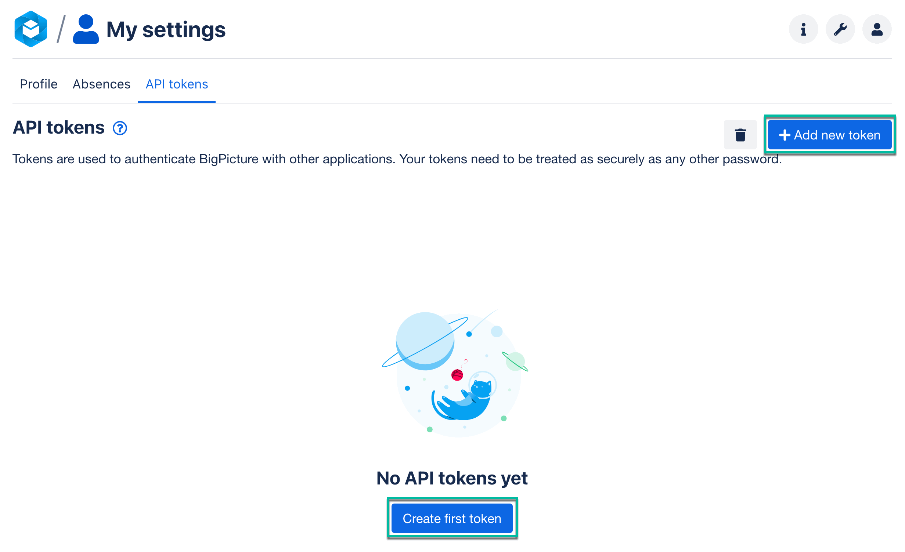This screenshot has width=905, height=552.
Task: Open the Absences tab
Action: [101, 84]
